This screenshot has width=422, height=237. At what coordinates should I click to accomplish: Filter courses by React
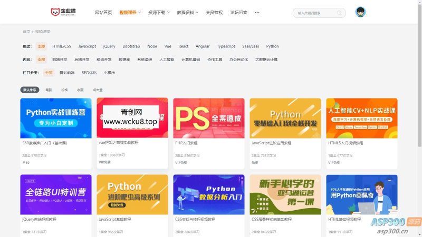pyautogui.click(x=183, y=46)
